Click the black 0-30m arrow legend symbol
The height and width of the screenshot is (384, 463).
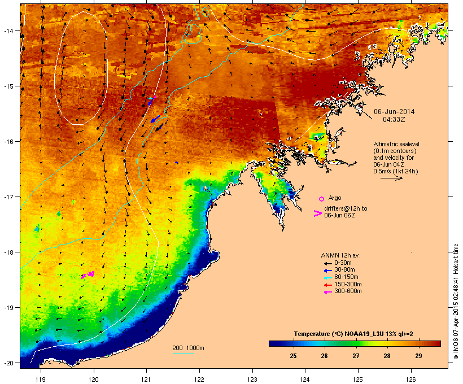(x=327, y=264)
